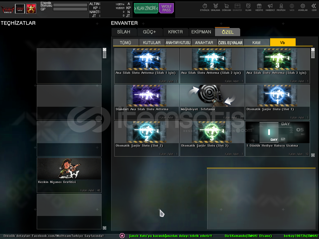Click the Şanslı Kutu congratulation ticker message
Screen dimensions: 319x239
pyautogui.click(x=171, y=236)
